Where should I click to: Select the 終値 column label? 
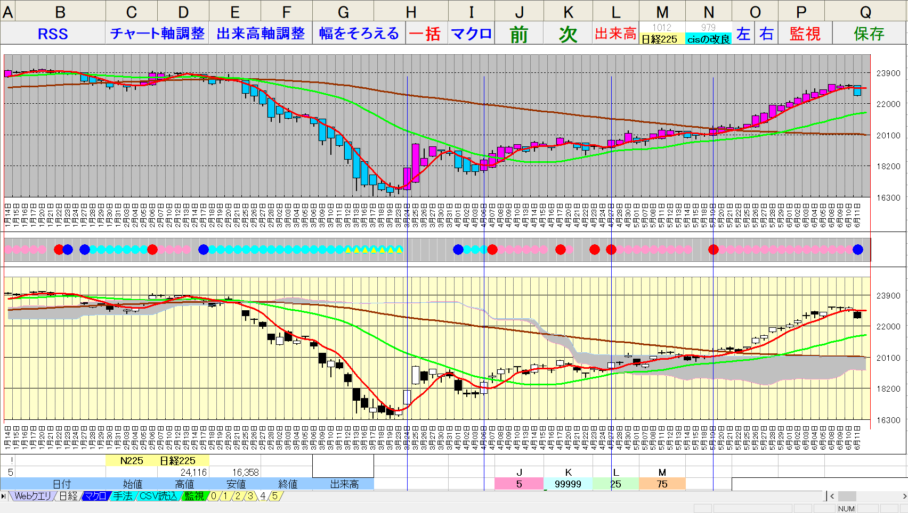[x=287, y=484]
